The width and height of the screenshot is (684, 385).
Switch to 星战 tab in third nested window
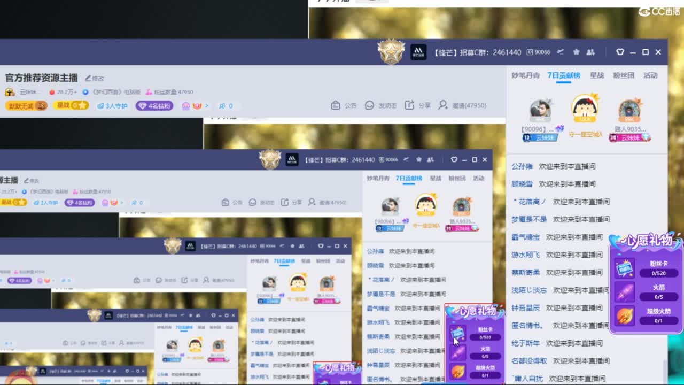click(x=306, y=261)
